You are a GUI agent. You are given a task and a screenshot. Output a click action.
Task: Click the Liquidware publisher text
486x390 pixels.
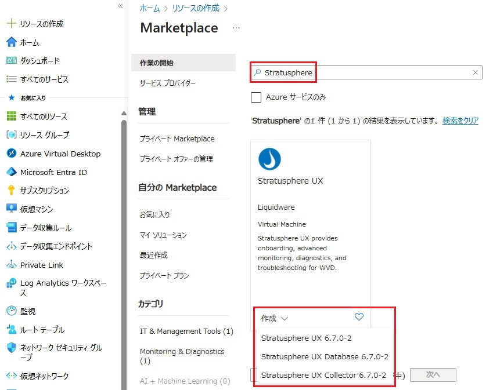[276, 207]
